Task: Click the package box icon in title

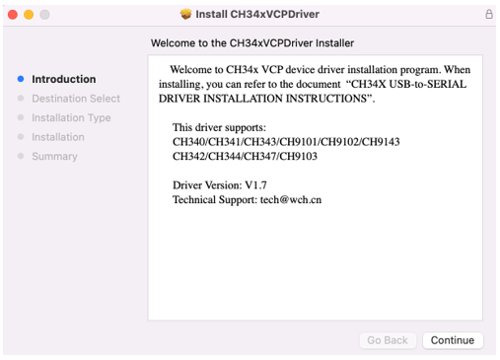Action: click(x=185, y=14)
